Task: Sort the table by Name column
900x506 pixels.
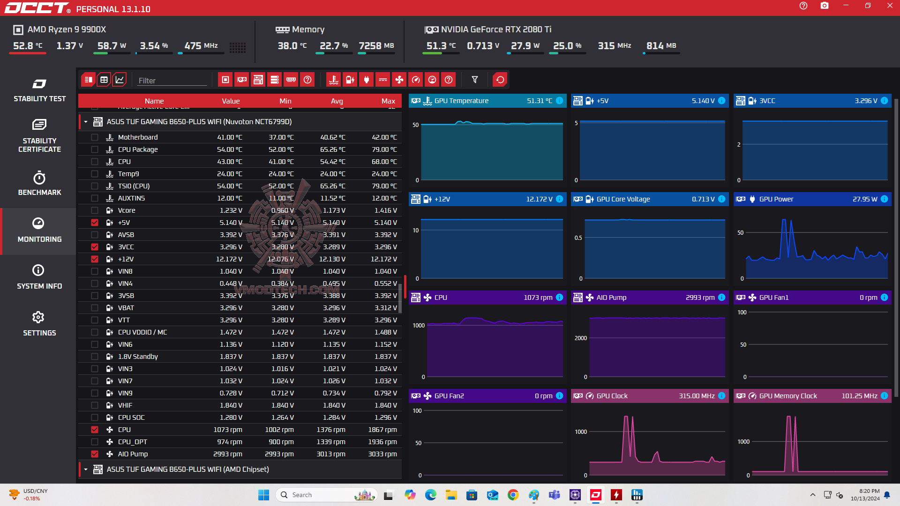Action: pos(154,101)
